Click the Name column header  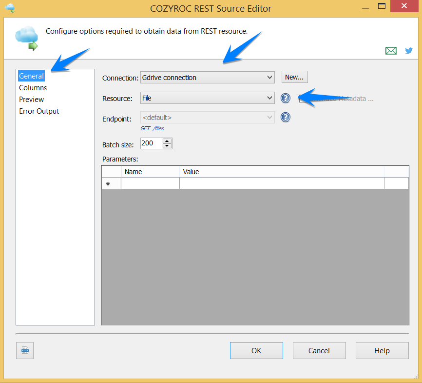pos(150,172)
